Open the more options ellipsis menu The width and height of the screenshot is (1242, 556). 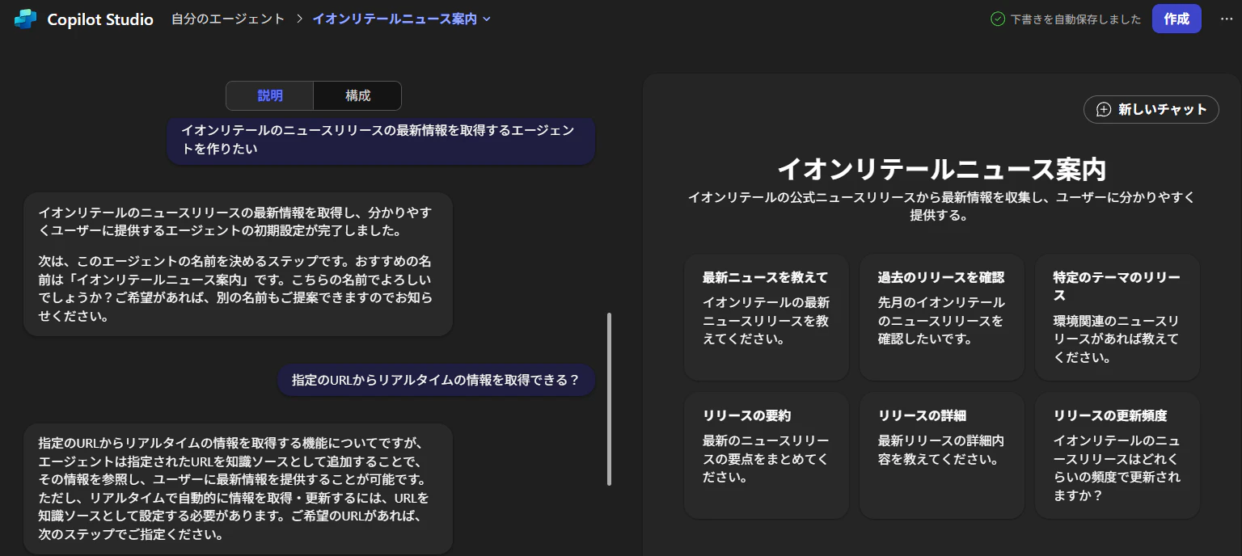[x=1226, y=19]
